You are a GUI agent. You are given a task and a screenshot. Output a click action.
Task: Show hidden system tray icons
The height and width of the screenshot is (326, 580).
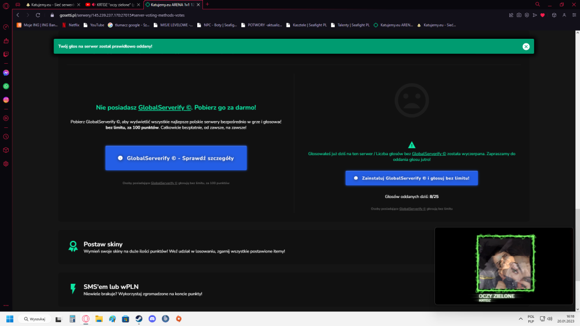pos(520,318)
